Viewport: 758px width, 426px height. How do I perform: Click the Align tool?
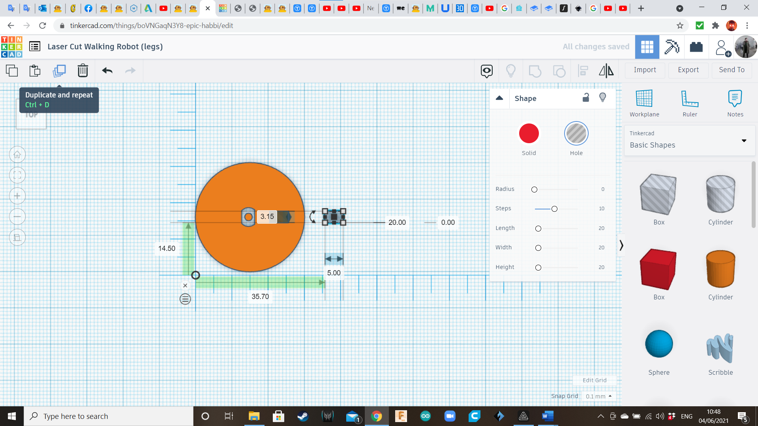click(x=583, y=71)
